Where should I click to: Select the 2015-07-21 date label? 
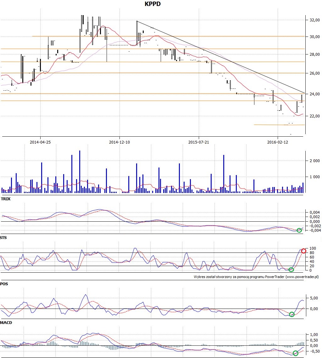198,142
